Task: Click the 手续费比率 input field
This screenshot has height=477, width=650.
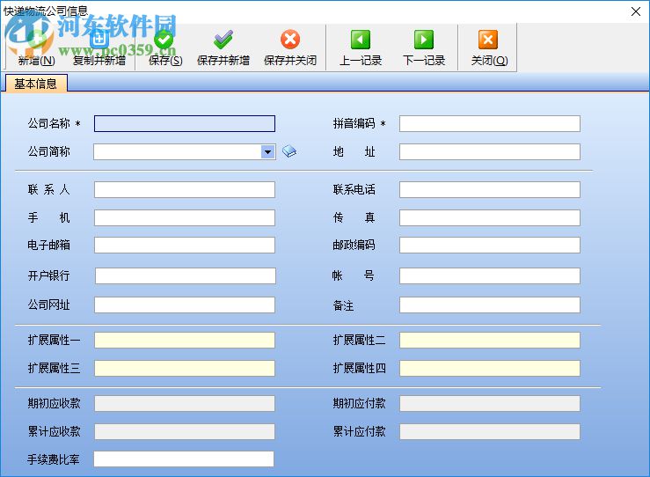Action: click(x=184, y=459)
